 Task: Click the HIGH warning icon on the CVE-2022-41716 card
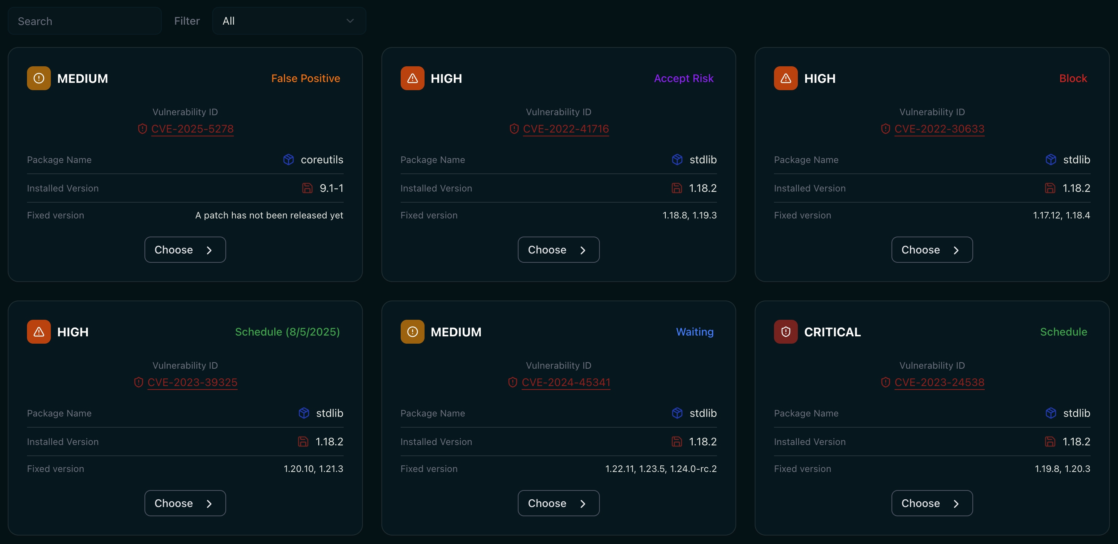412,78
